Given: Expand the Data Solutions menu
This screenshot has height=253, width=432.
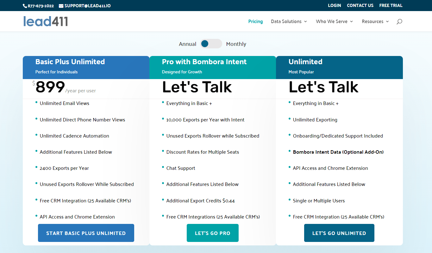Looking at the screenshot, I should coord(286,21).
